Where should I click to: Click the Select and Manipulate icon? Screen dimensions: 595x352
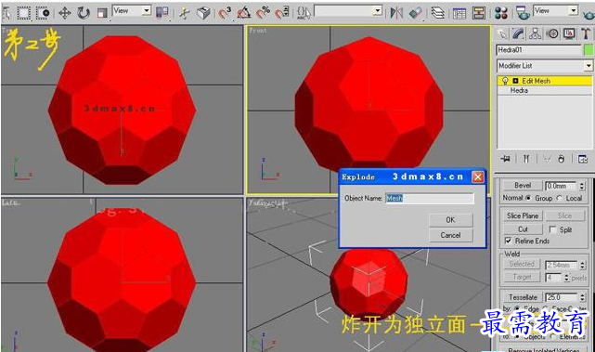coord(185,13)
